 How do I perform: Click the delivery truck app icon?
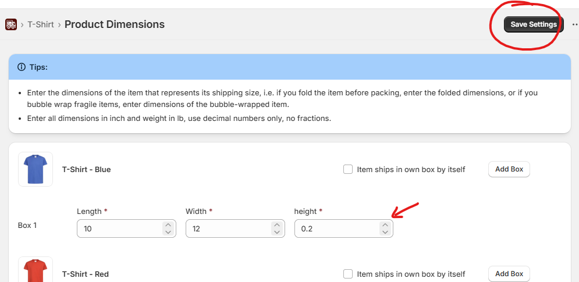click(11, 24)
